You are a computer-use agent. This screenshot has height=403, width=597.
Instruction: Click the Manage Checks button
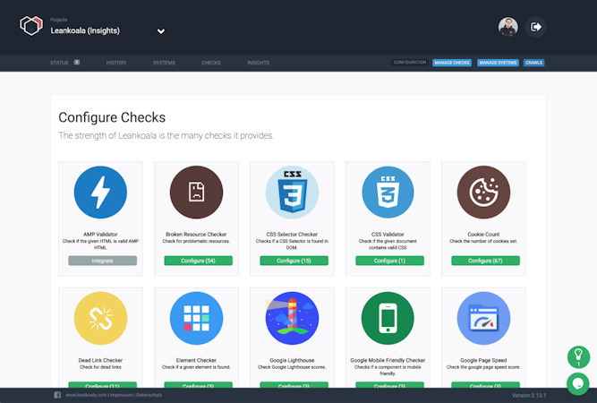point(452,63)
